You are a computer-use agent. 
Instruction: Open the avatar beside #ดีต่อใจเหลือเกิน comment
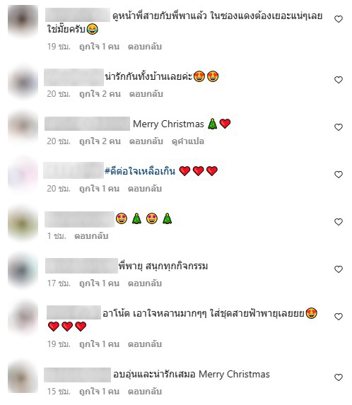pyautogui.click(x=23, y=175)
